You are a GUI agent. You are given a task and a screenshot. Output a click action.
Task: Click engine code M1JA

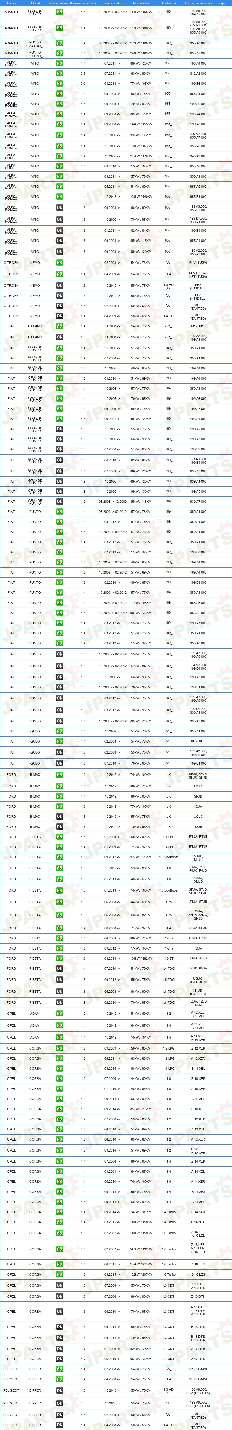(x=198, y=786)
